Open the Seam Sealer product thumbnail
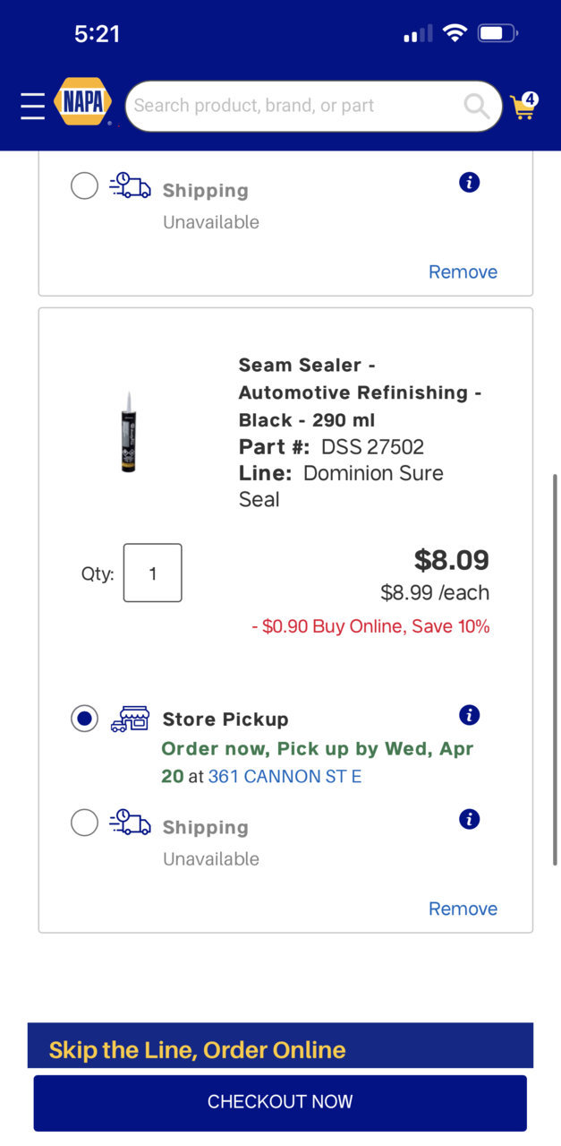This screenshot has width=561, height=1146. tap(129, 432)
